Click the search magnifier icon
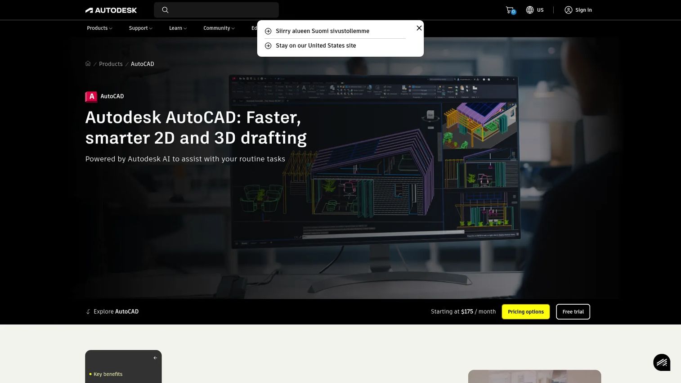The image size is (681, 383). [165, 10]
